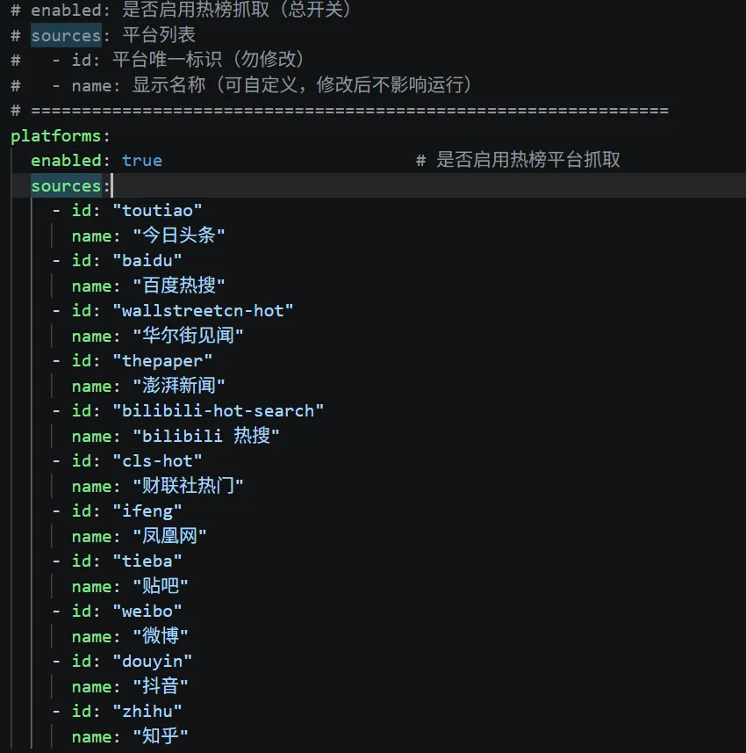Image resolution: width=746 pixels, height=753 pixels.
Task: Click the name "凤凰网" string
Action: (x=170, y=536)
